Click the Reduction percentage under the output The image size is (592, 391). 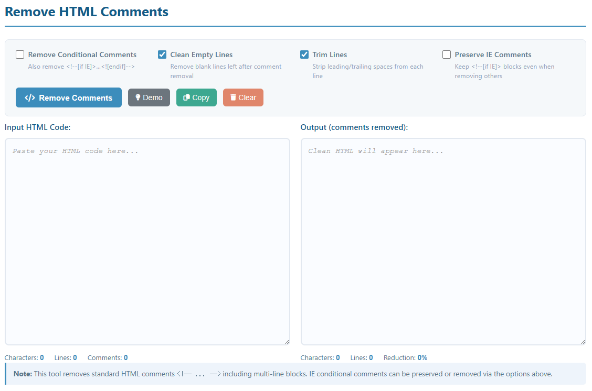click(422, 358)
